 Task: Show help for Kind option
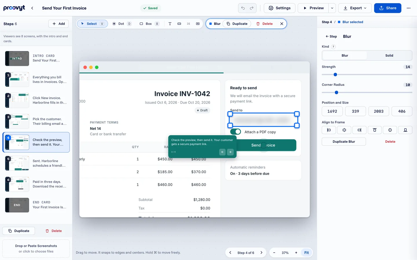point(333,47)
